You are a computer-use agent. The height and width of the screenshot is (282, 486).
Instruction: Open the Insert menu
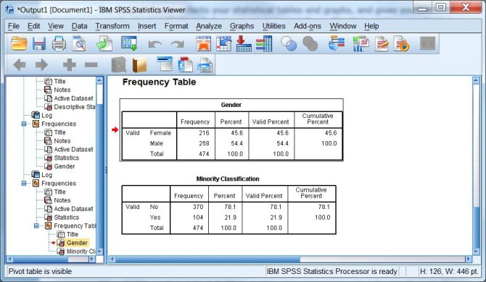[x=147, y=26]
